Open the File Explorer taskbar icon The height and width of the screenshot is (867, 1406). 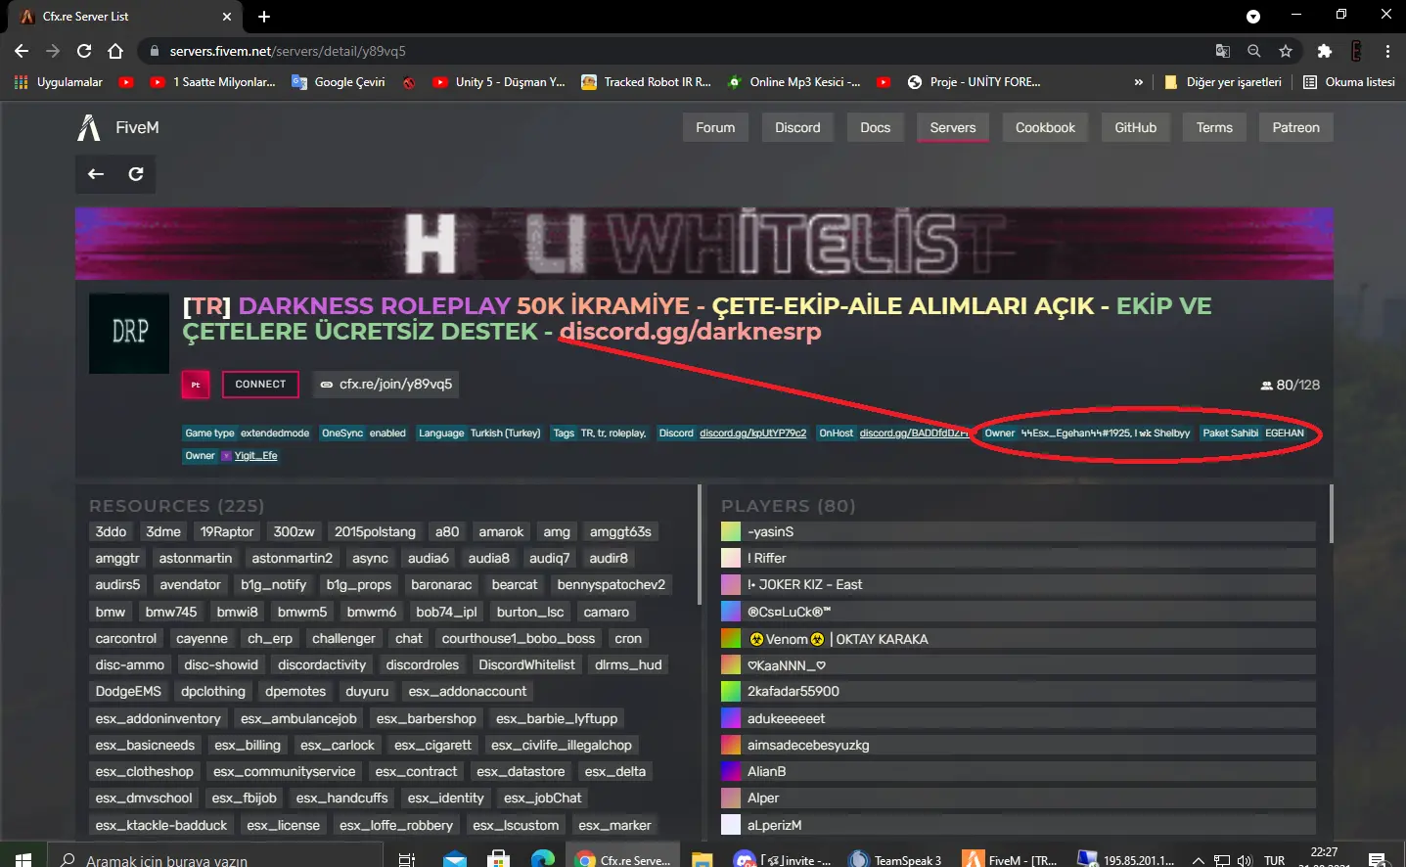[x=702, y=859]
